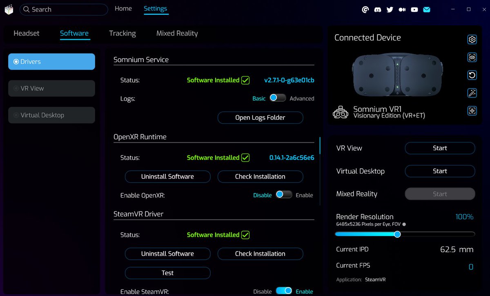The width and height of the screenshot is (490, 296).
Task: Click the SteamVR Driver section heading
Action: tap(138, 214)
